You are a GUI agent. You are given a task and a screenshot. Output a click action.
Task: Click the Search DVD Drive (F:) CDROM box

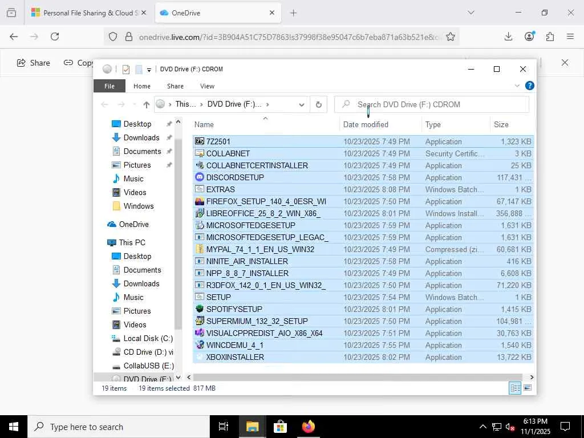click(x=432, y=105)
